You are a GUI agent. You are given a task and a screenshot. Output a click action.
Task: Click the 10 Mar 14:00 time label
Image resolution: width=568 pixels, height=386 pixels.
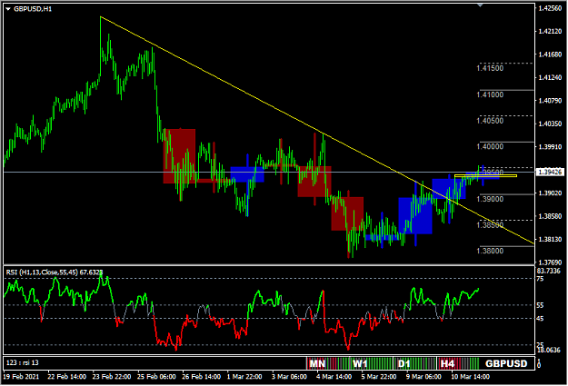point(470,377)
